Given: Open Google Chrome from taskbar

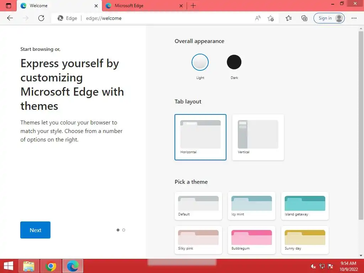Looking at the screenshot, I should tap(51, 266).
